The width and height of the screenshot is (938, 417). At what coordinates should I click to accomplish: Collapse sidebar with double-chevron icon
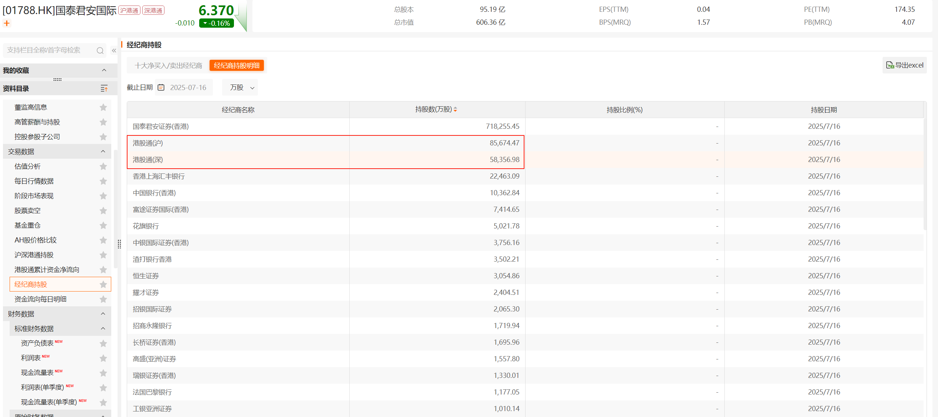click(x=114, y=51)
